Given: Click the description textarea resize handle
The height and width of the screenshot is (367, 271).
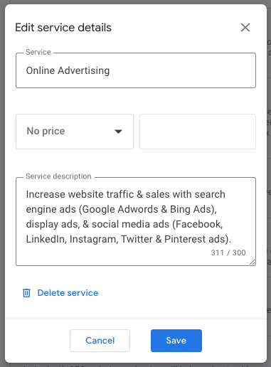Looking at the screenshot, I should [x=253, y=262].
